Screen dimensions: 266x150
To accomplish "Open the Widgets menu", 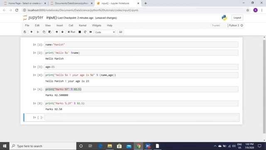I will 96,25.
